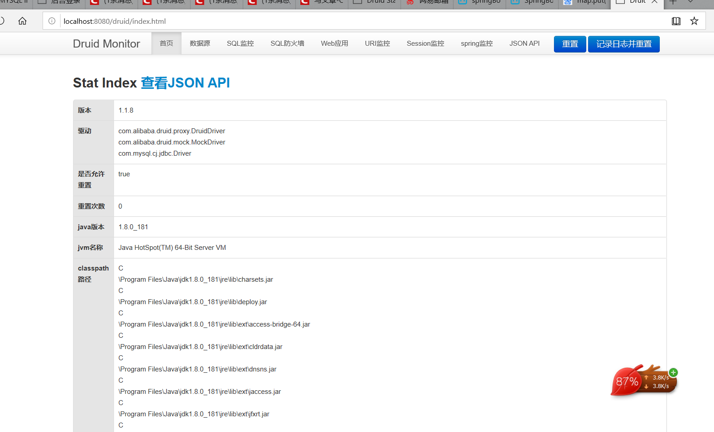The height and width of the screenshot is (432, 714).
Task: Click the blue 重置 button
Action: tap(570, 44)
